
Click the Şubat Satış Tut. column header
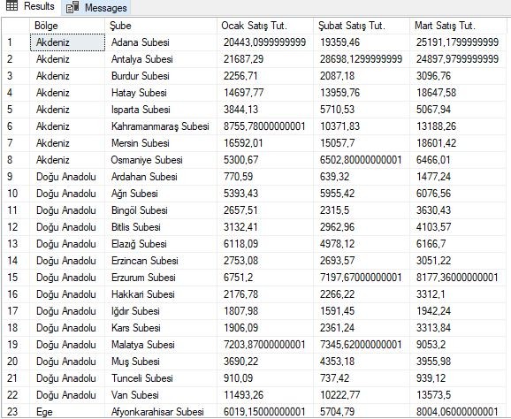point(362,26)
